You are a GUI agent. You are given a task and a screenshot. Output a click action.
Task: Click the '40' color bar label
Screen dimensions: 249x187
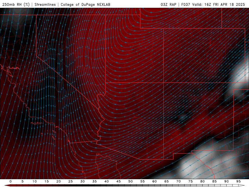pos(106,181)
